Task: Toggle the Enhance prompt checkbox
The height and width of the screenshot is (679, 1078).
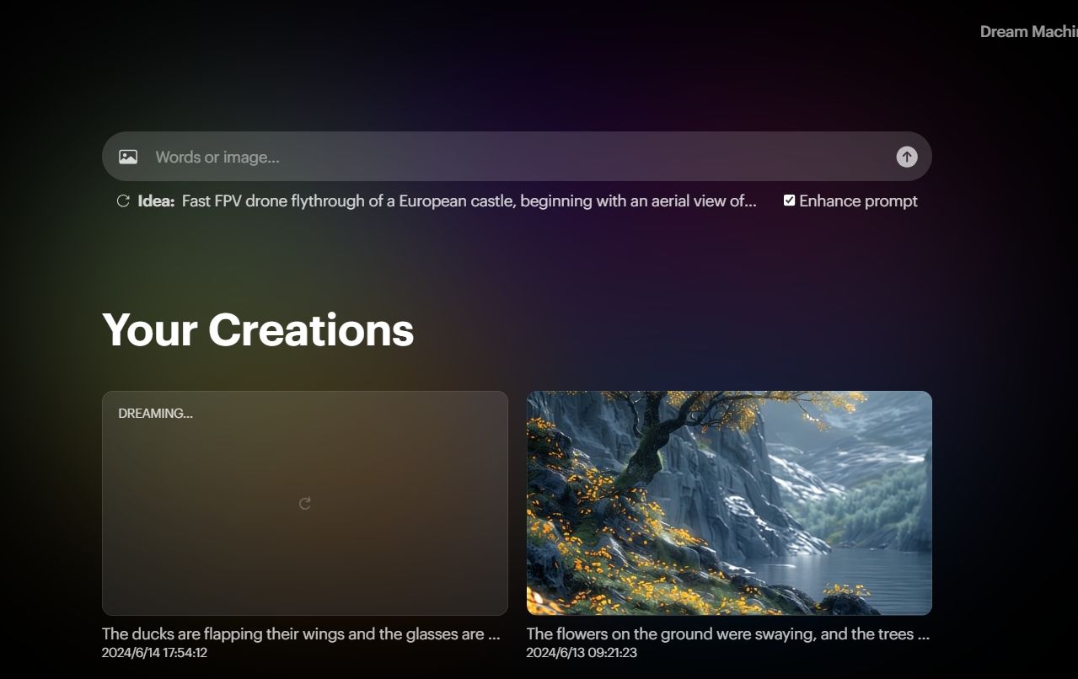Action: point(789,200)
